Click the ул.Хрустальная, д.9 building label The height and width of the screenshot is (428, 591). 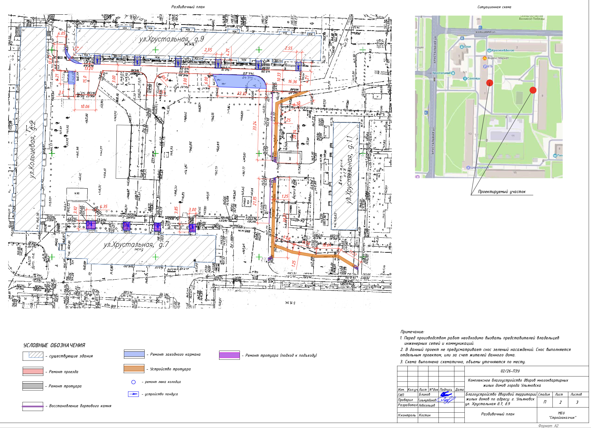tap(171, 39)
